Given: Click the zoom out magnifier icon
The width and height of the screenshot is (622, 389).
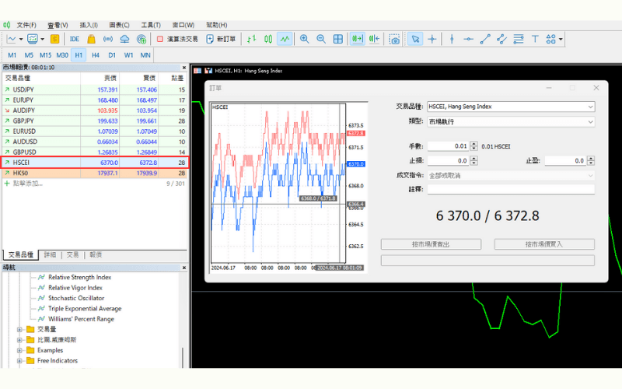Looking at the screenshot, I should [321, 39].
